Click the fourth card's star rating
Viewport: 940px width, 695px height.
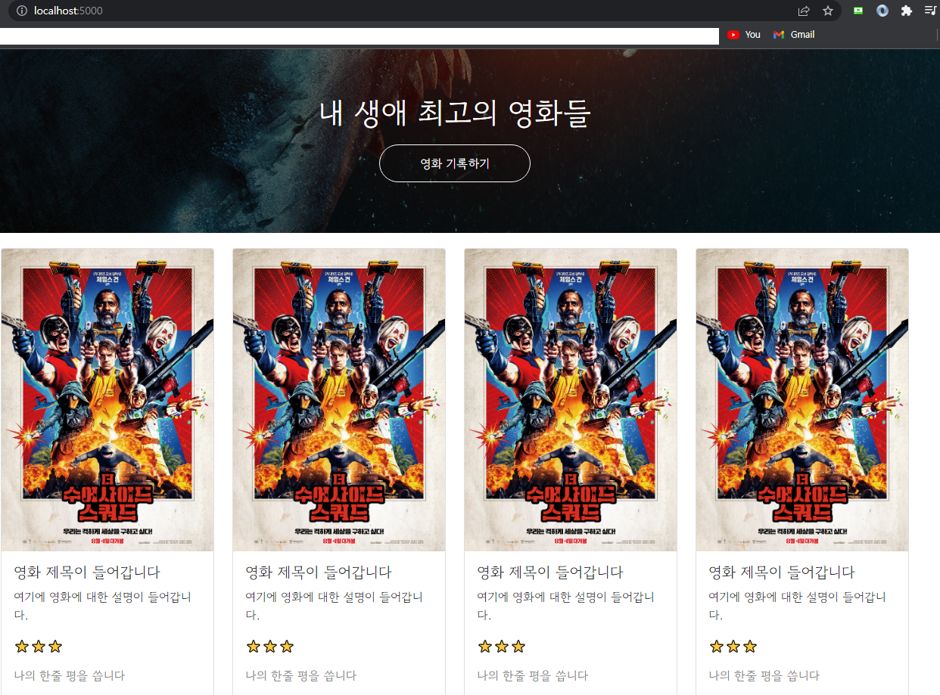click(x=733, y=647)
